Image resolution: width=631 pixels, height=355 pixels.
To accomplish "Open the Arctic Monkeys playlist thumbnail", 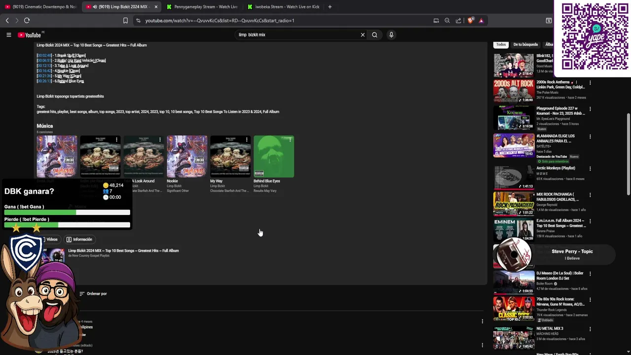I will pyautogui.click(x=514, y=177).
